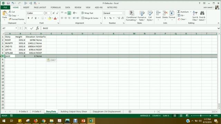
Task: Click the zoom slider handle
Action: coord(201,116)
